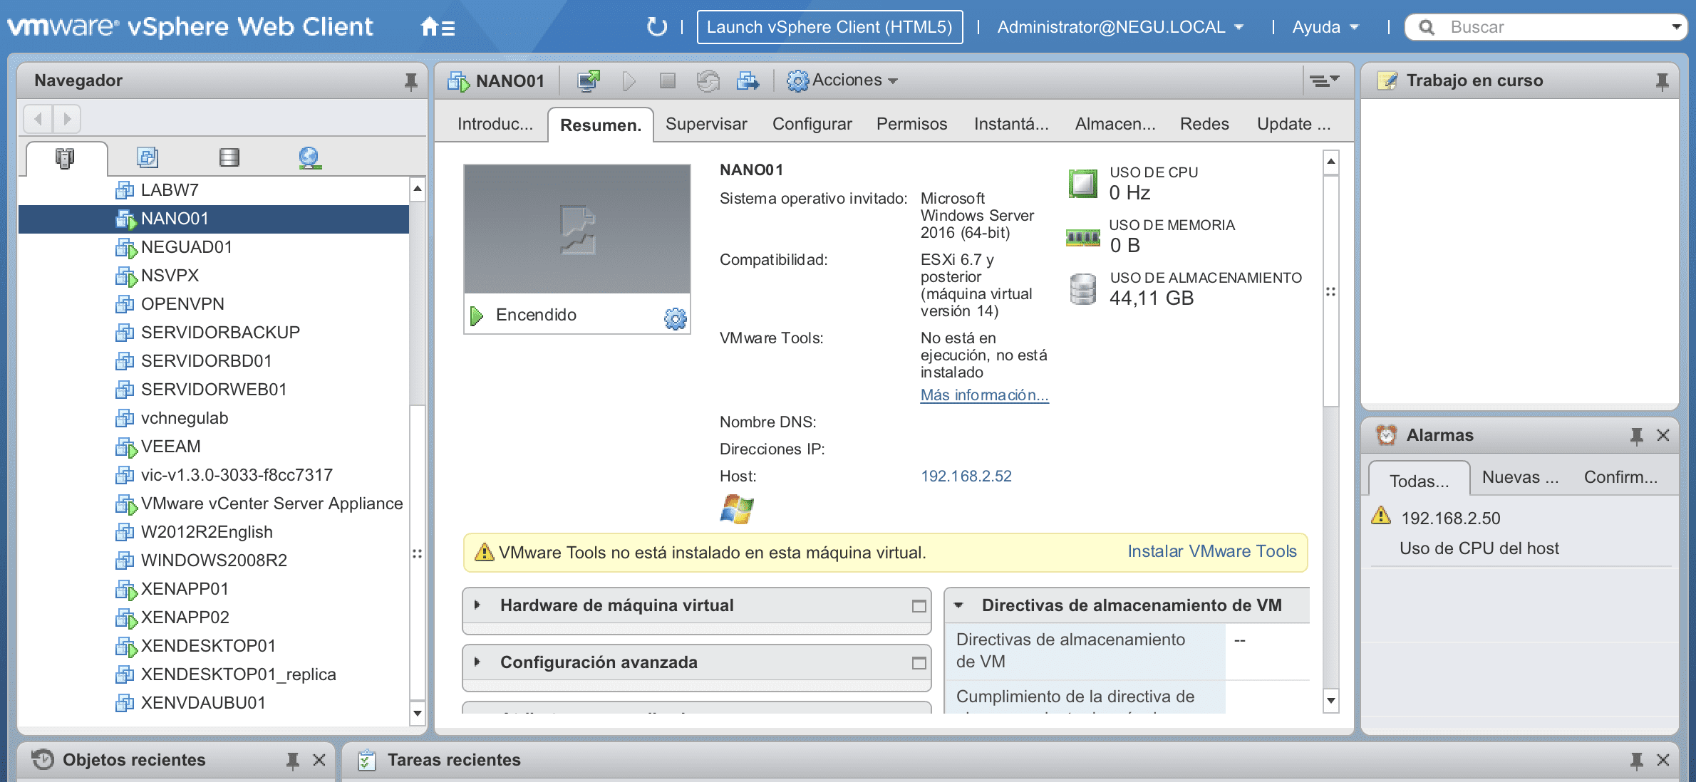The image size is (1696, 782).
Task: Open the VMs and Templates navigator view
Action: pos(148,157)
